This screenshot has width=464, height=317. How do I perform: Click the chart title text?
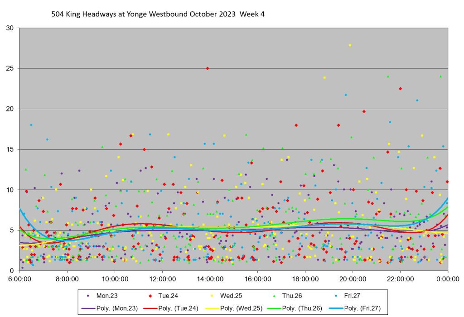158,14
